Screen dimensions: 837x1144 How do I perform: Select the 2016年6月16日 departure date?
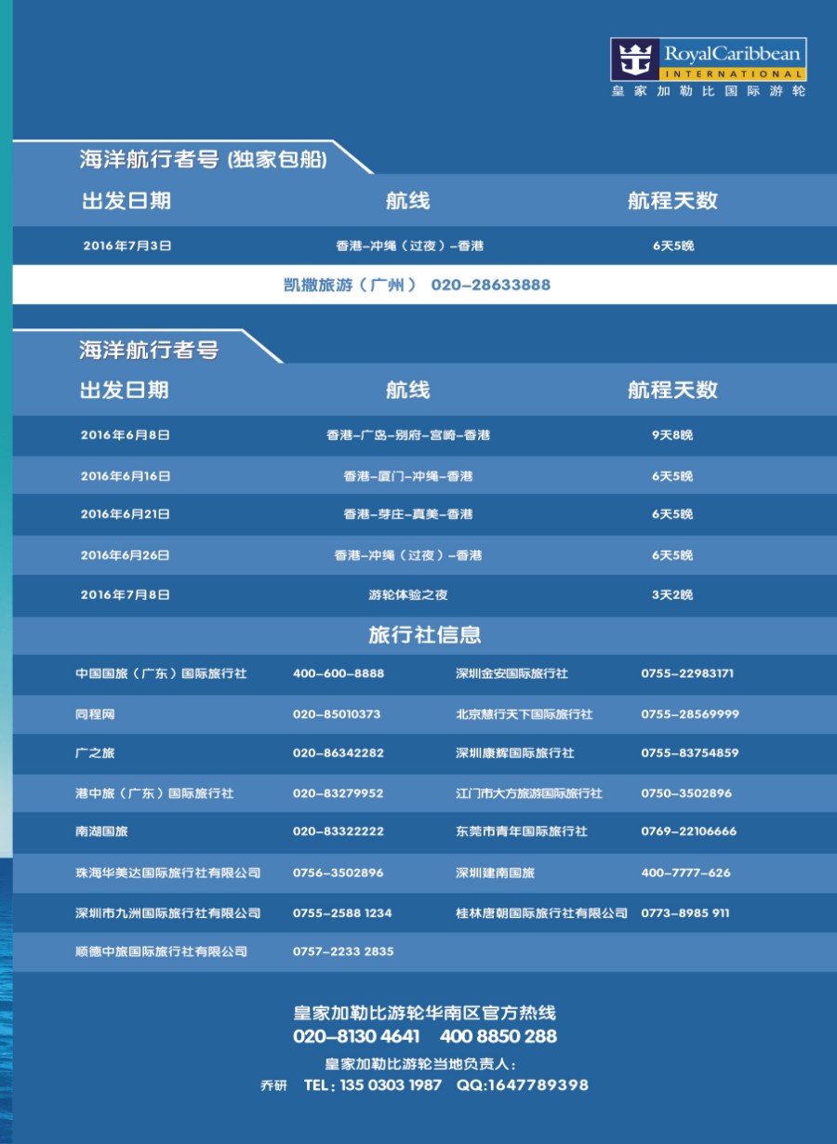126,476
